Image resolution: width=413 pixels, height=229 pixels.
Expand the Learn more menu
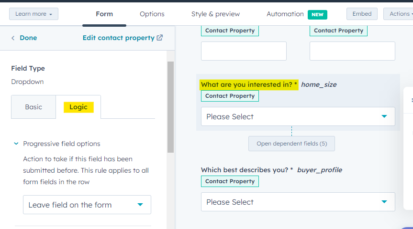[x=33, y=14]
